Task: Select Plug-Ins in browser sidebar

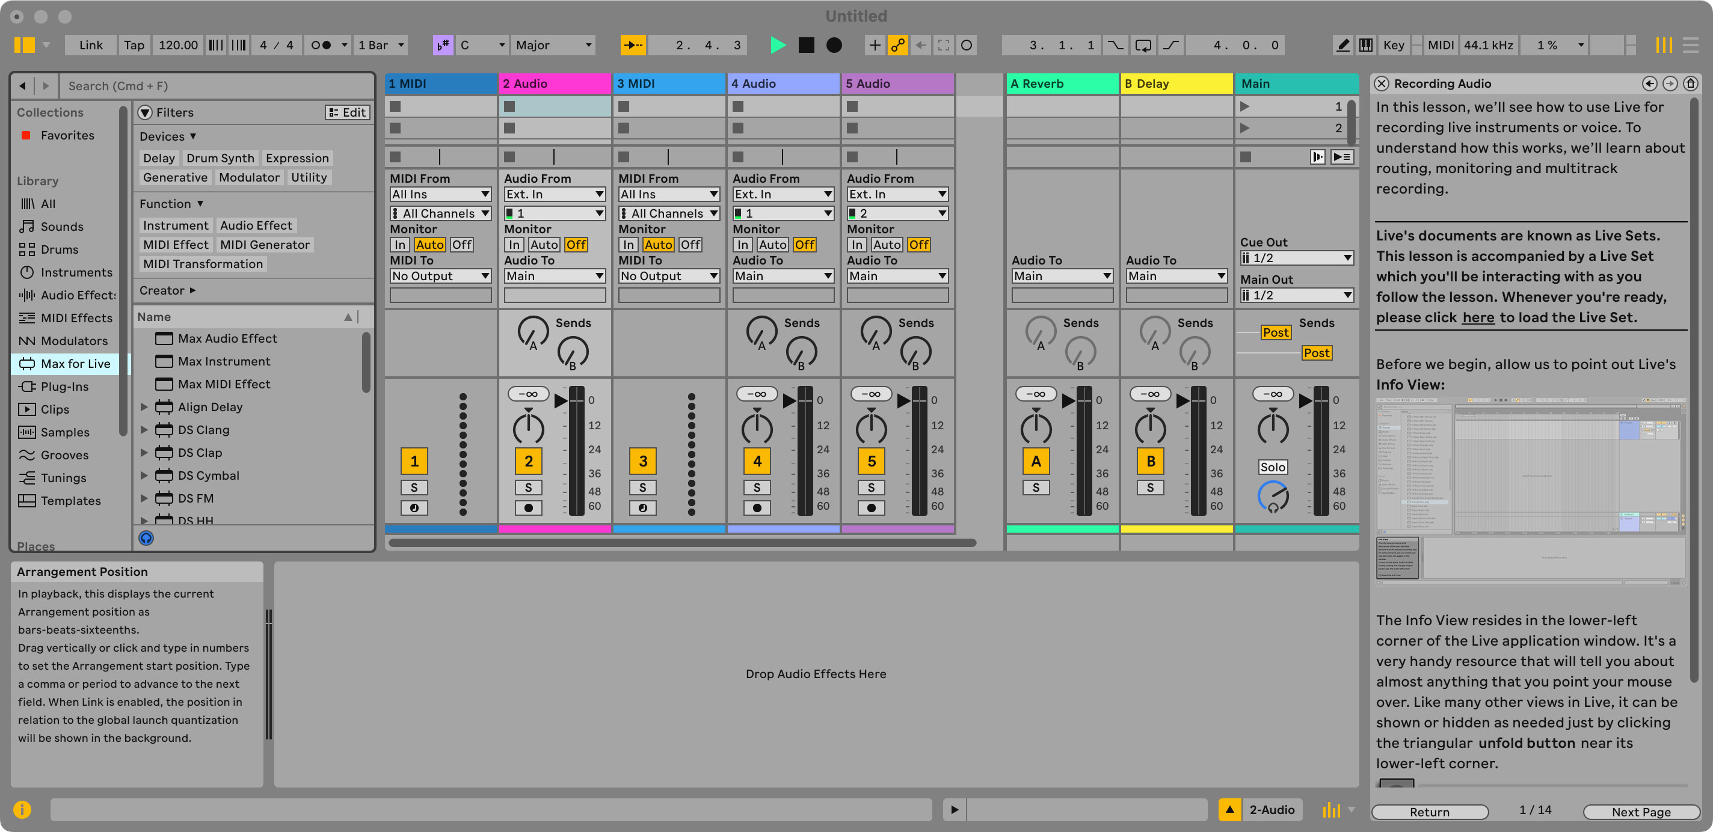Action: point(64,387)
